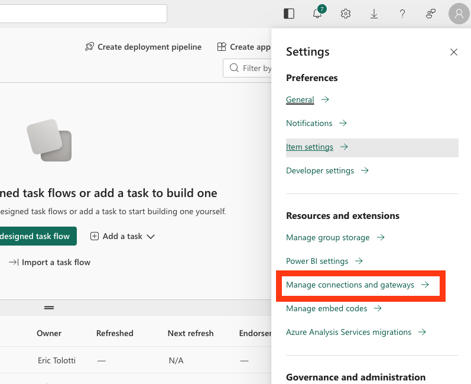The height and width of the screenshot is (384, 471).
Task: Open Developer settings link
Action: pos(320,171)
